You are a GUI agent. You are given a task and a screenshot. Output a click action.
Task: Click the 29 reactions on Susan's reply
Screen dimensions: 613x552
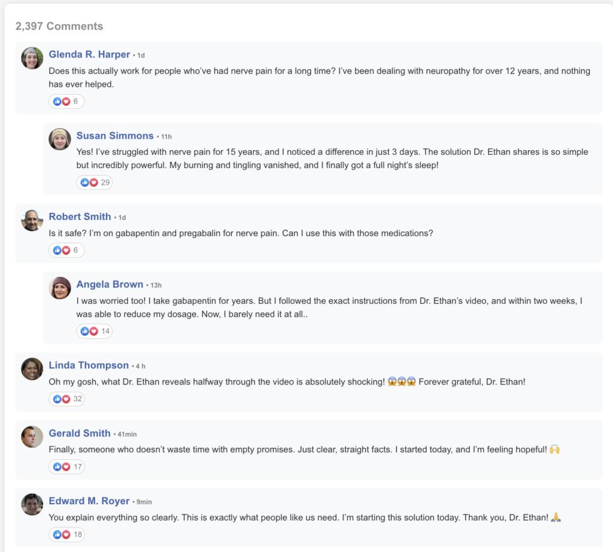pos(95,182)
